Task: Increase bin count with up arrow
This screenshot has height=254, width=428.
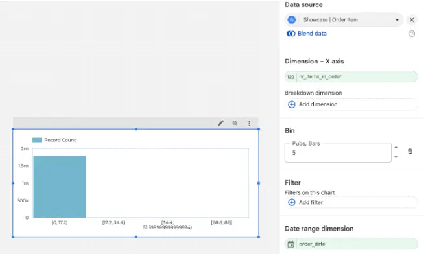Action: click(x=396, y=148)
